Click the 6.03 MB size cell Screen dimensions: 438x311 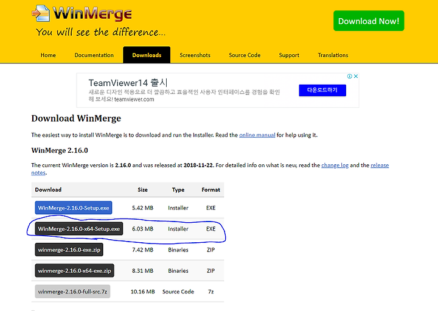tap(143, 229)
